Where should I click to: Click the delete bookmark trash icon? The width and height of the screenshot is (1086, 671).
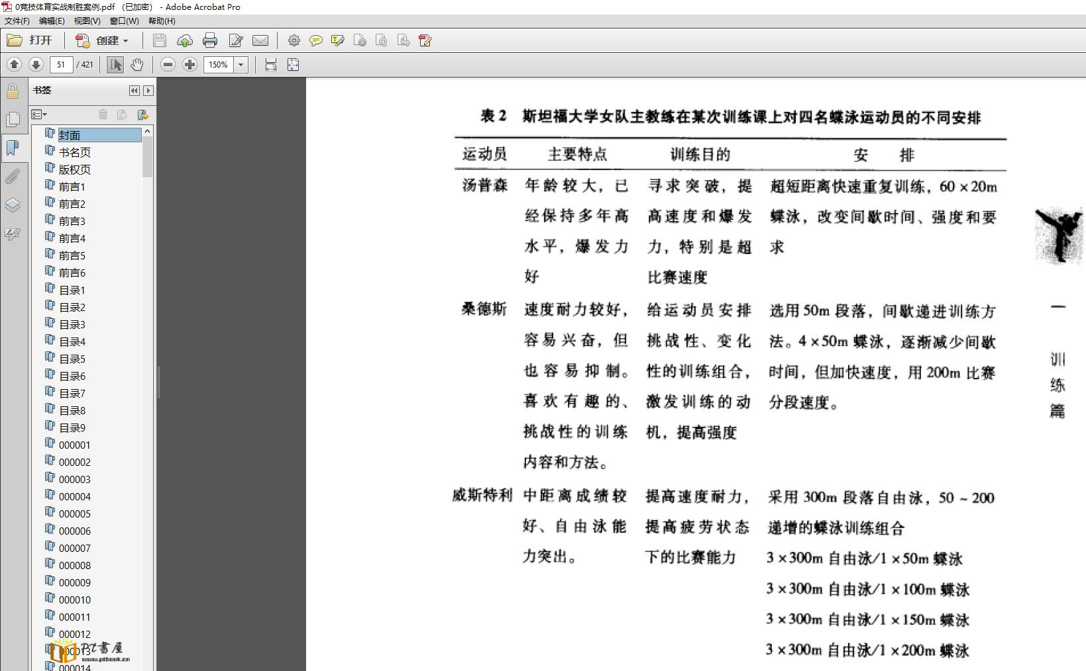click(103, 114)
